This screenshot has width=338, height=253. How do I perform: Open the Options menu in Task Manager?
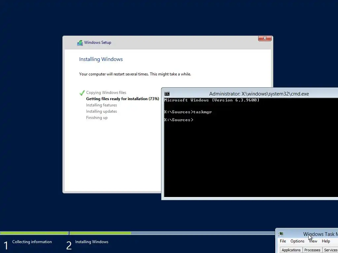297,241
